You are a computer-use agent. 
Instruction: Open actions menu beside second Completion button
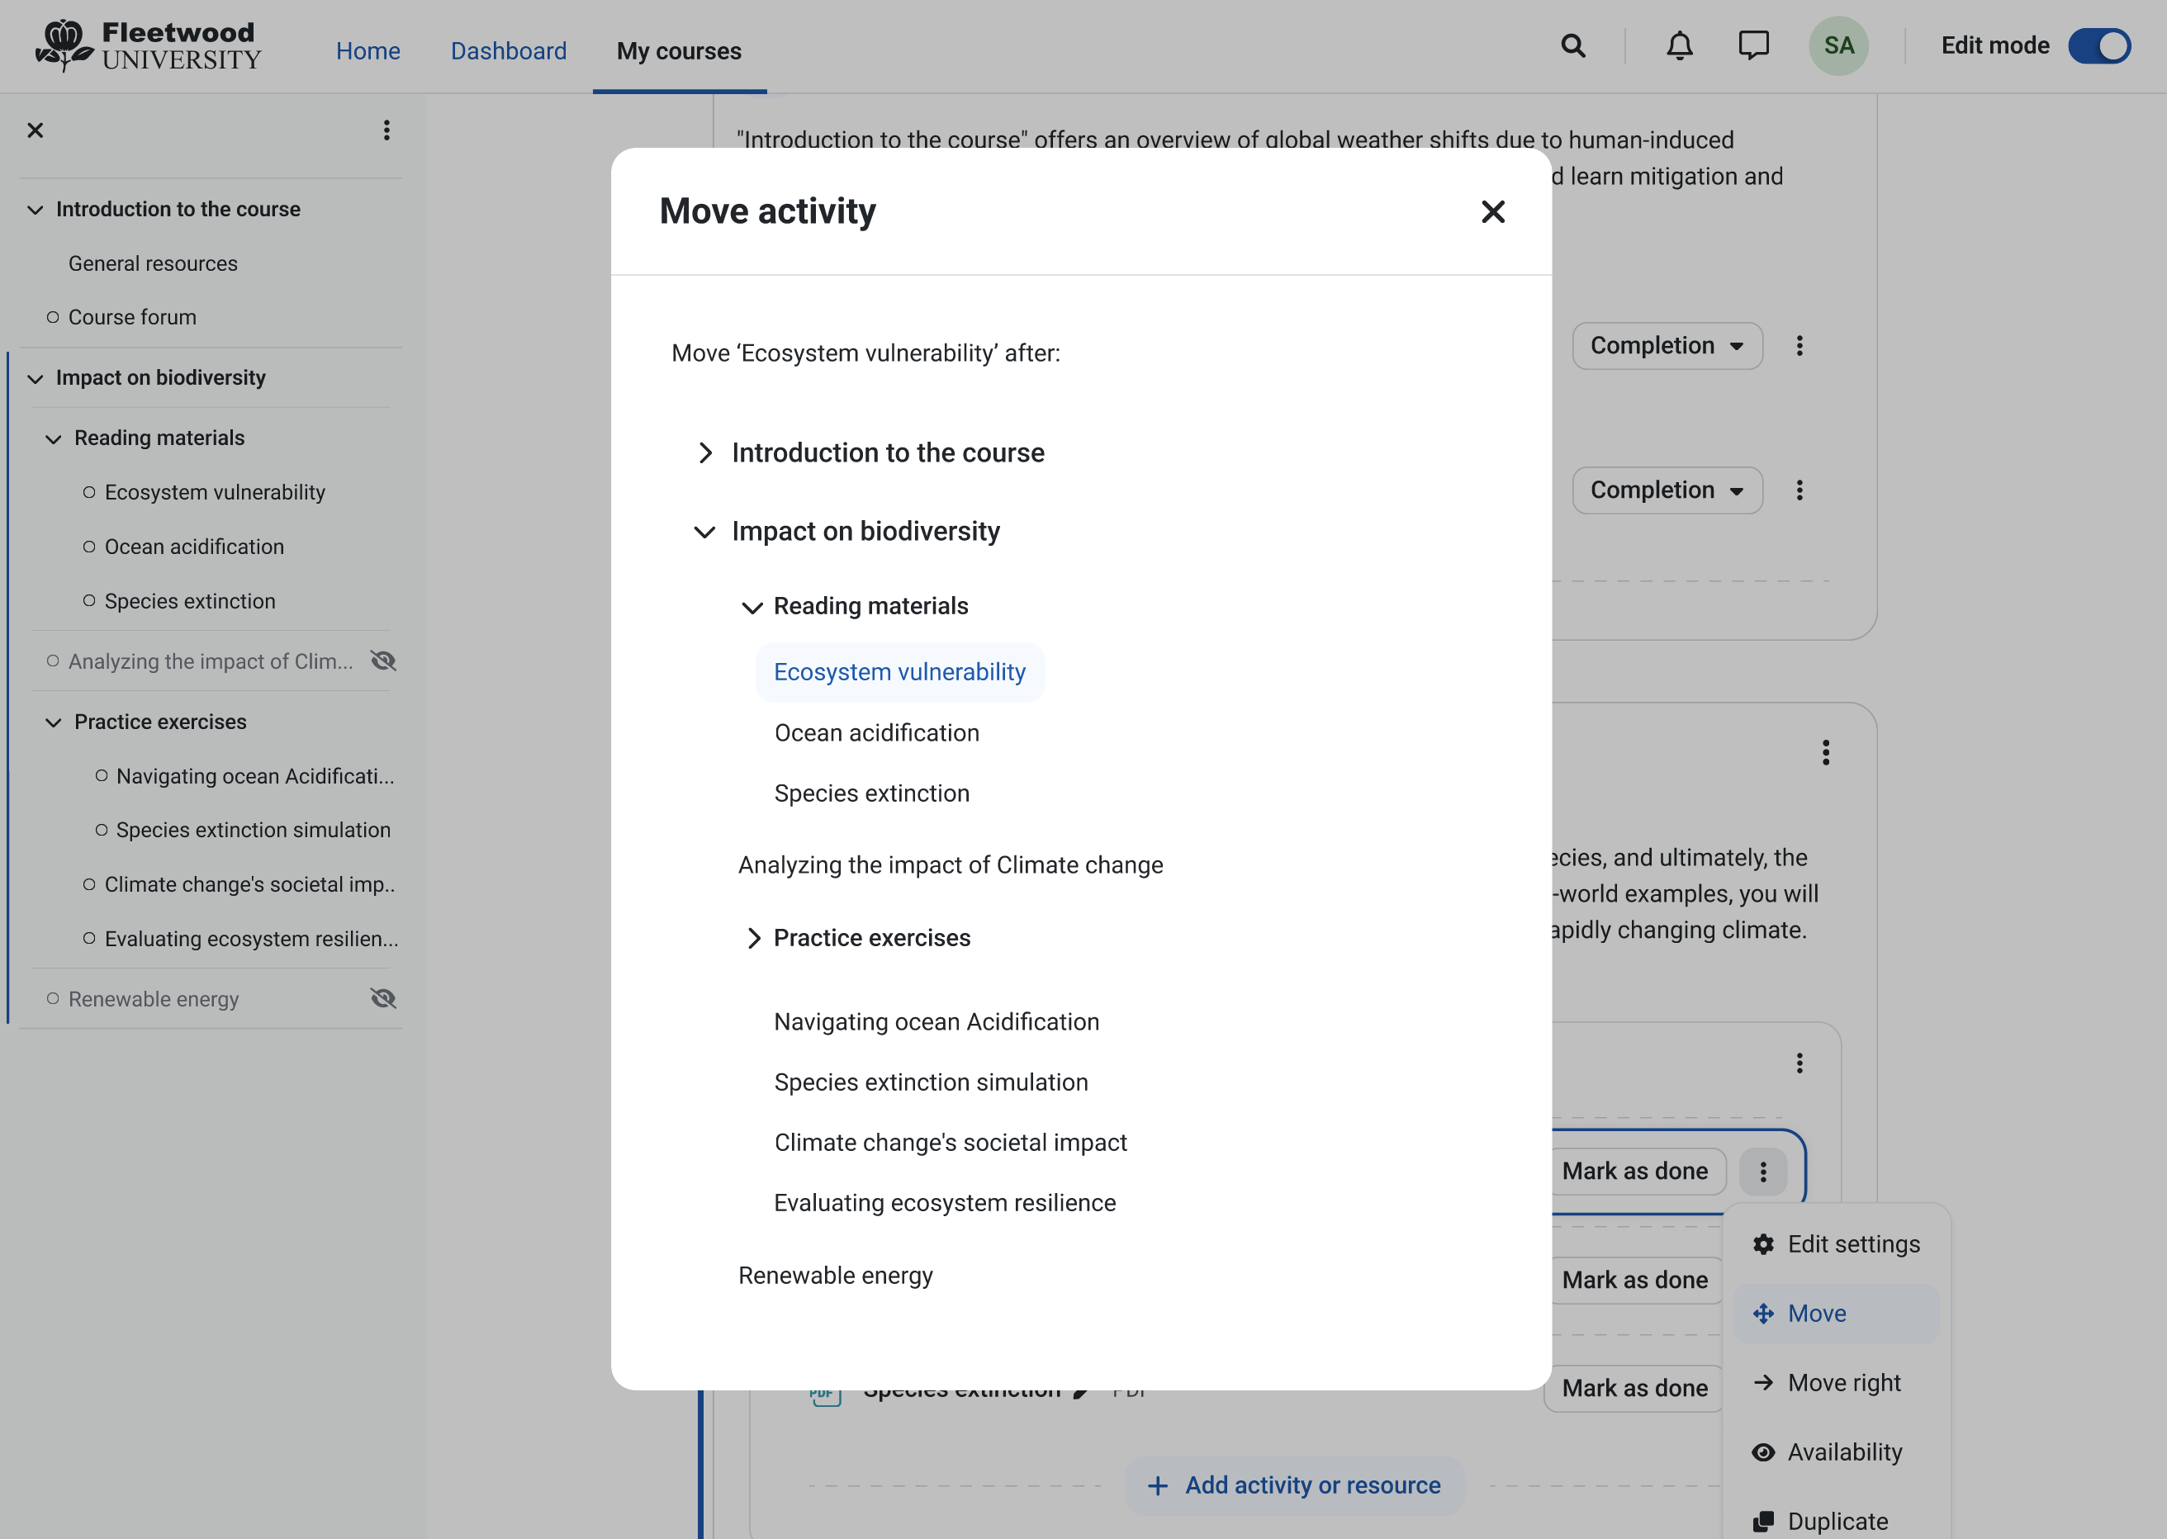pos(1800,490)
